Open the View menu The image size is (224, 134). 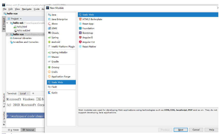click(17, 9)
